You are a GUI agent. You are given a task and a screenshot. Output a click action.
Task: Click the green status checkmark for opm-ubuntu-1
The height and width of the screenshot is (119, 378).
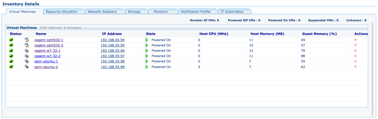[x=11, y=61]
